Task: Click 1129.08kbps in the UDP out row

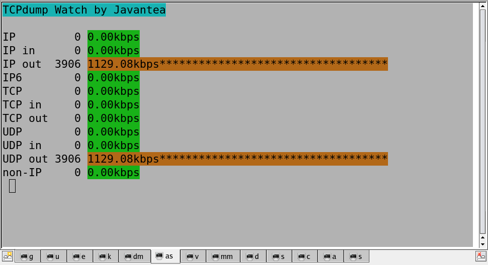Action: [123, 159]
